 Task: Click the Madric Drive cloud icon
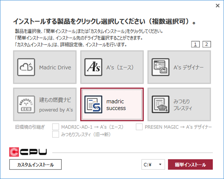click(26, 67)
